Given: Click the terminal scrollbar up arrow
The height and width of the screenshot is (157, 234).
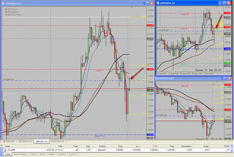Looking at the screenshot, I should click(x=232, y=146).
